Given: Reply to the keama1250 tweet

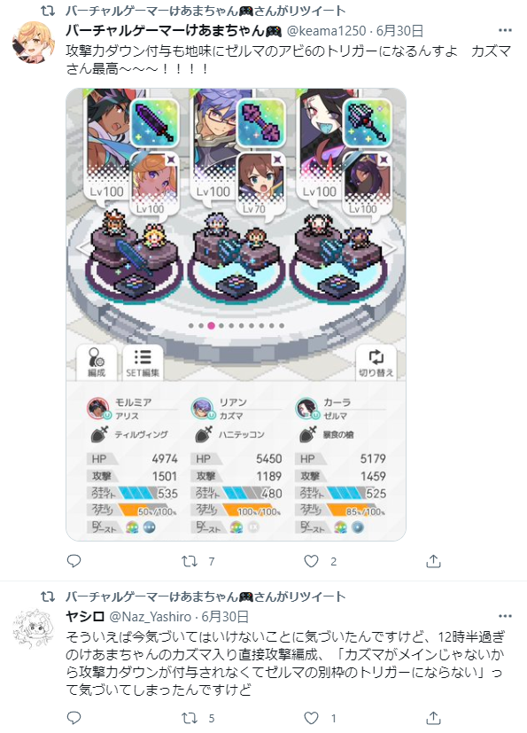Looking at the screenshot, I should click(74, 561).
